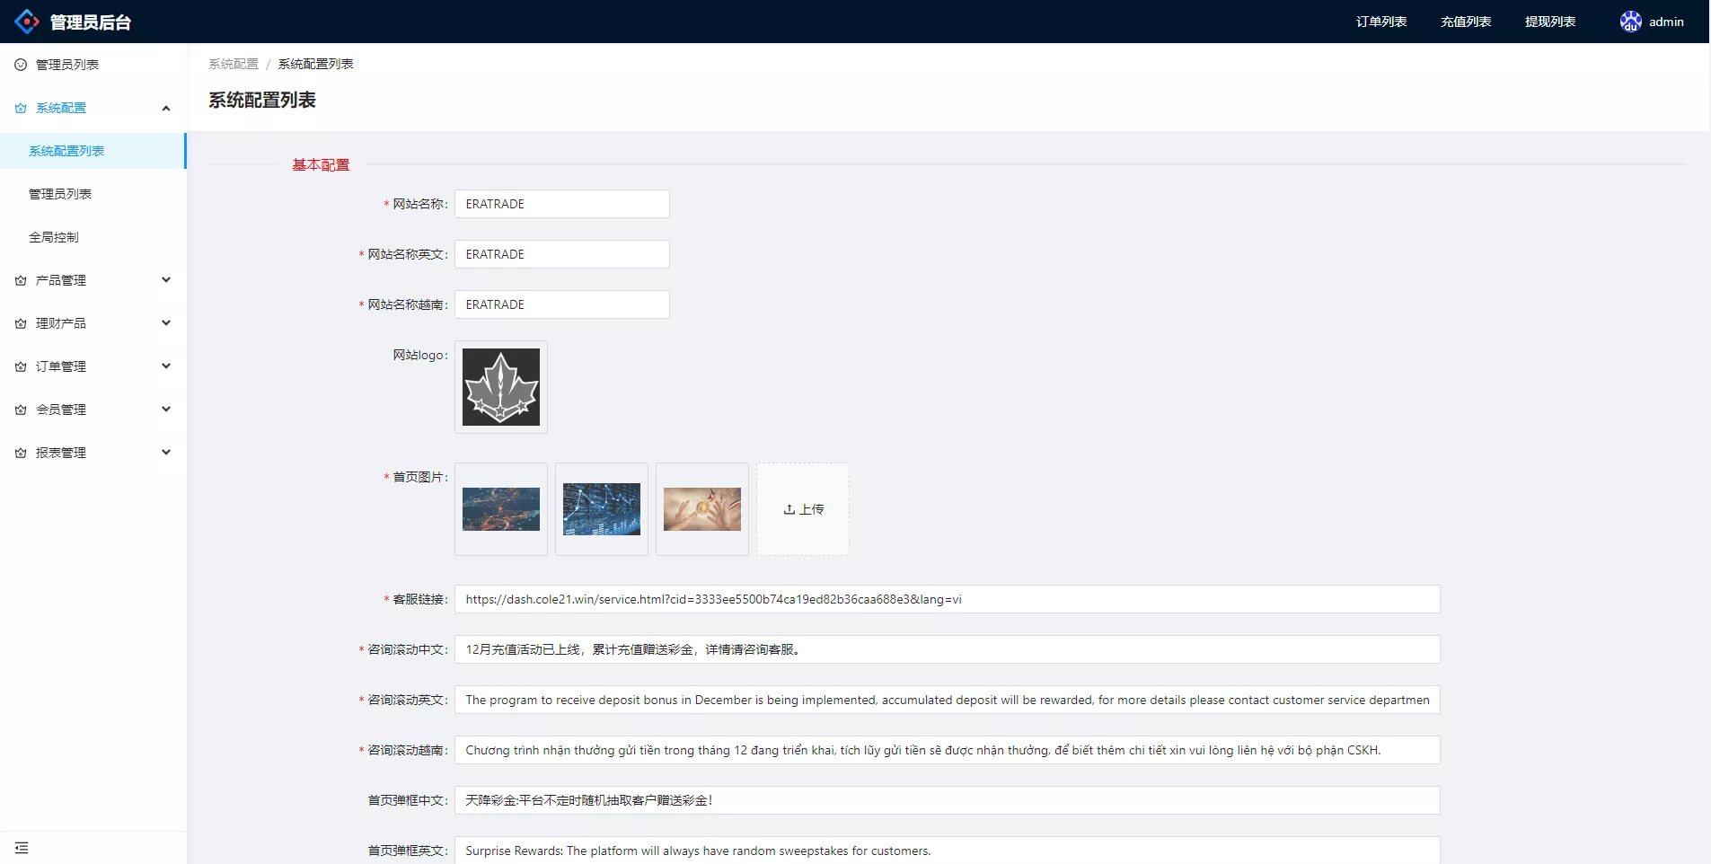Collapse the 系统配置 menu section

pyautogui.click(x=165, y=107)
